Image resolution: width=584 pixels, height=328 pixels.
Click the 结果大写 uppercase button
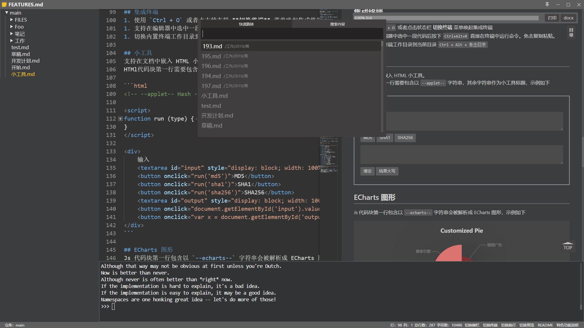click(387, 171)
